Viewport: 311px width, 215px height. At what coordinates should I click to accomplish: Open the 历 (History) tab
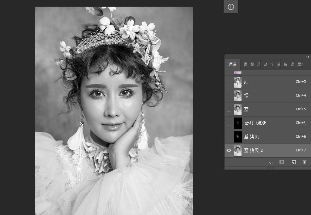click(x=259, y=64)
